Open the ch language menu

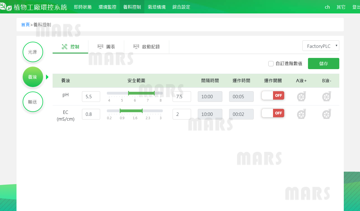327,7
